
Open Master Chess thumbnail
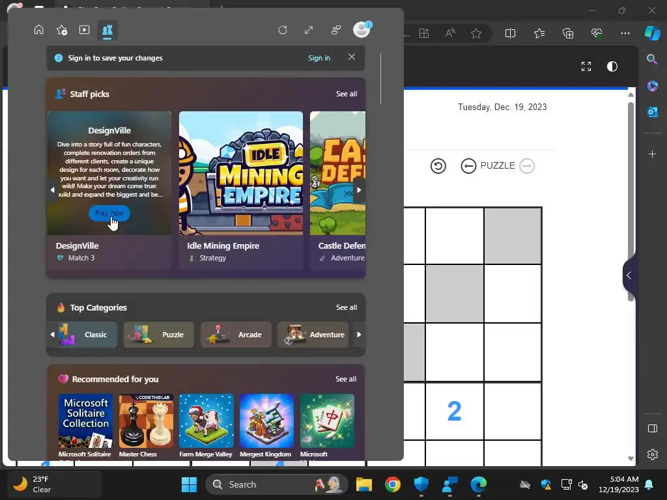(x=146, y=421)
